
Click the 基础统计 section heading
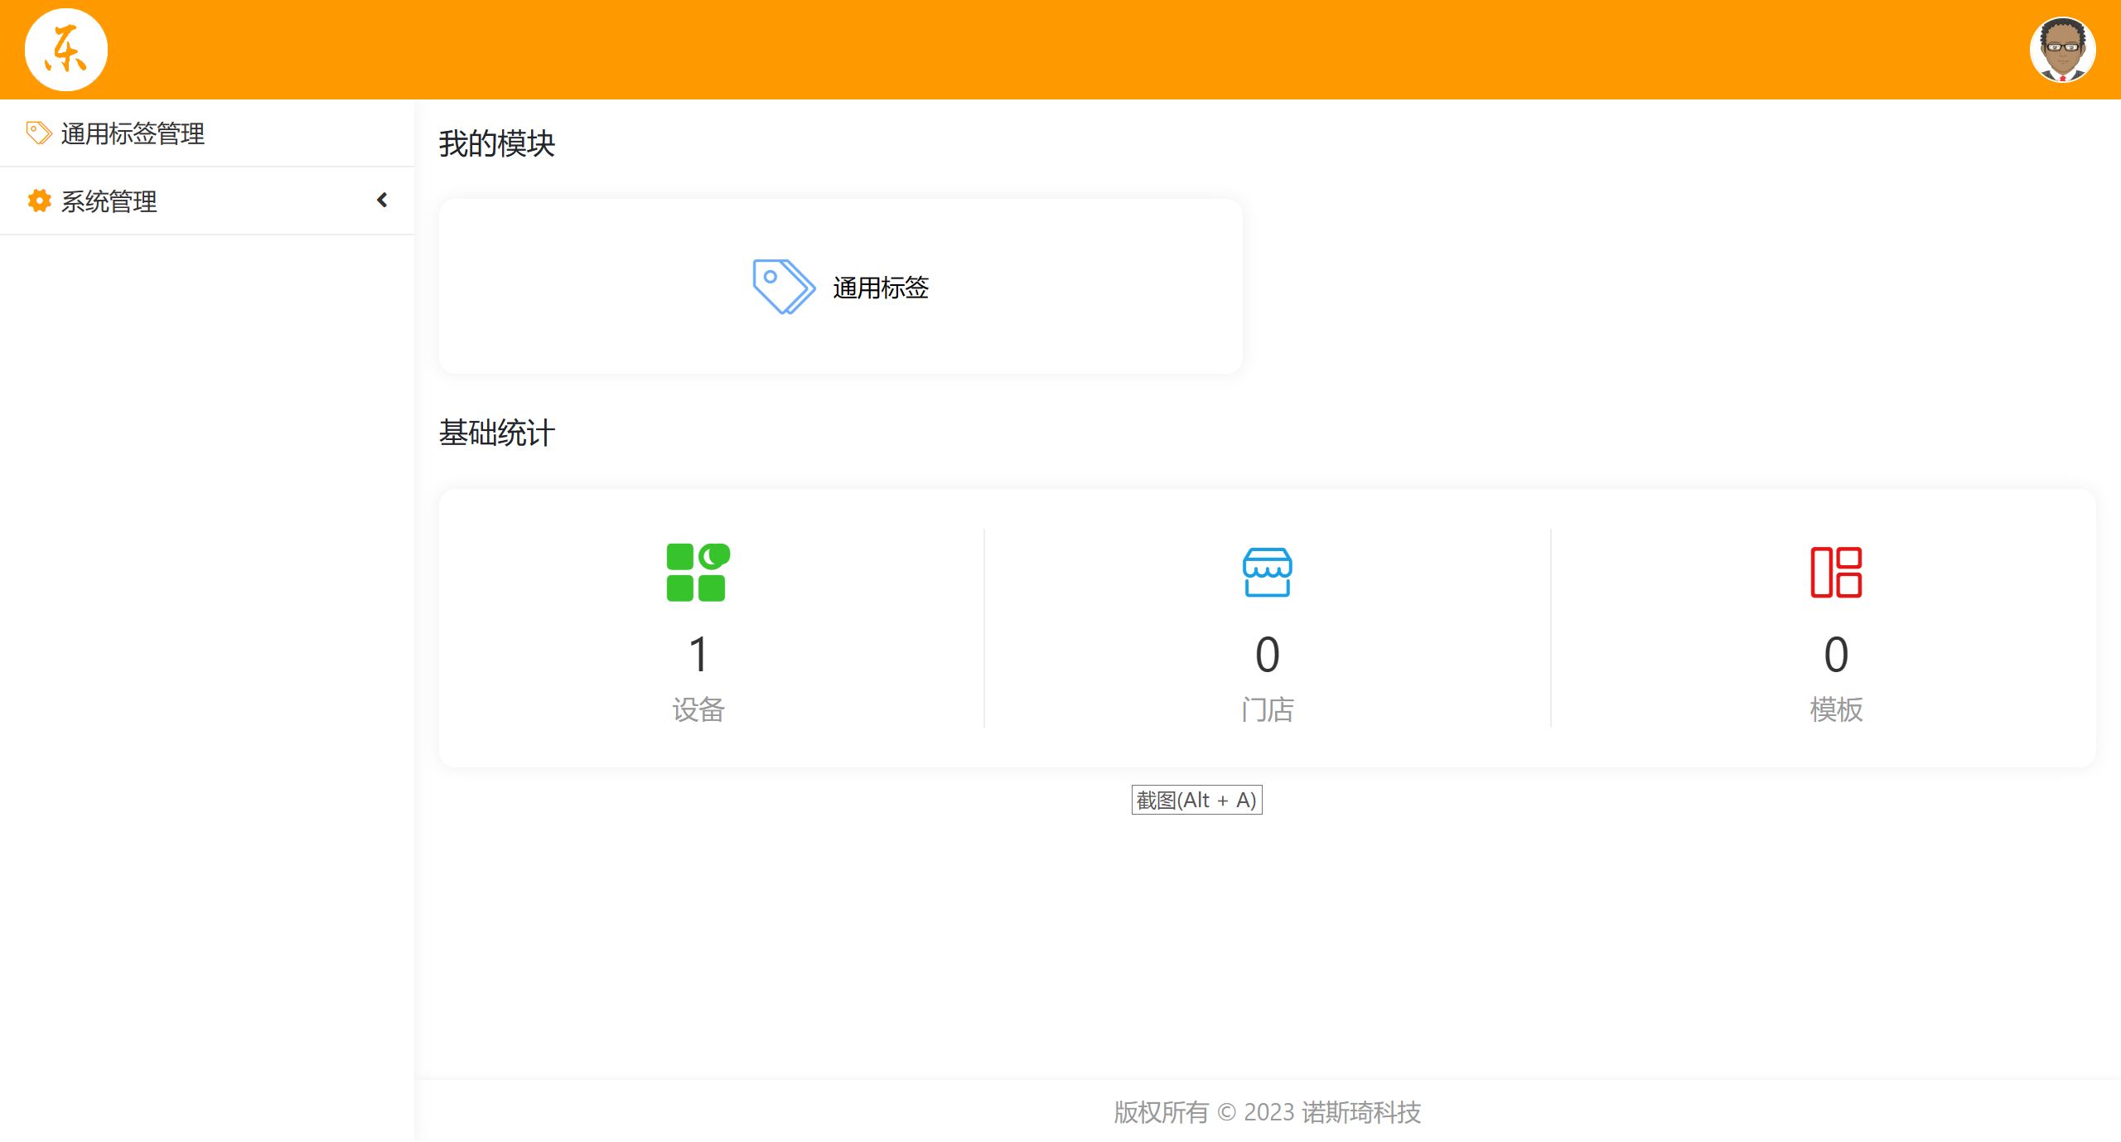pyautogui.click(x=495, y=433)
